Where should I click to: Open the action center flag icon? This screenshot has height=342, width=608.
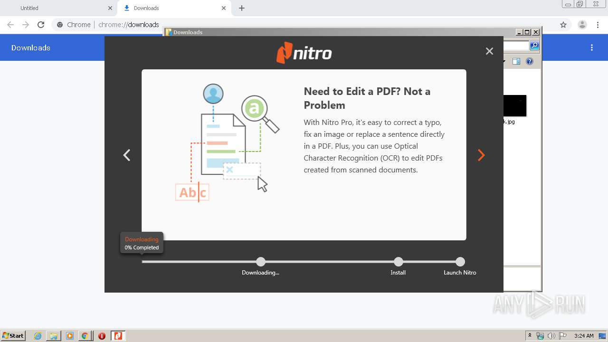click(563, 336)
